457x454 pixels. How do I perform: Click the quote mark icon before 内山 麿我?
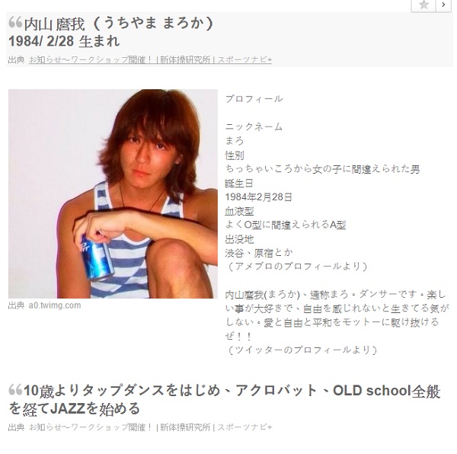click(15, 22)
